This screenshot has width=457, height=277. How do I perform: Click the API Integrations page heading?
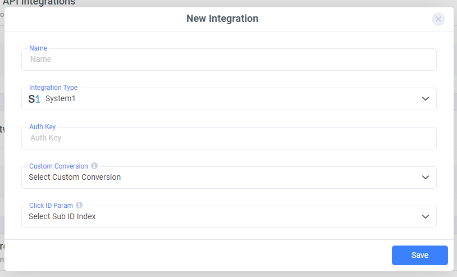(x=39, y=3)
